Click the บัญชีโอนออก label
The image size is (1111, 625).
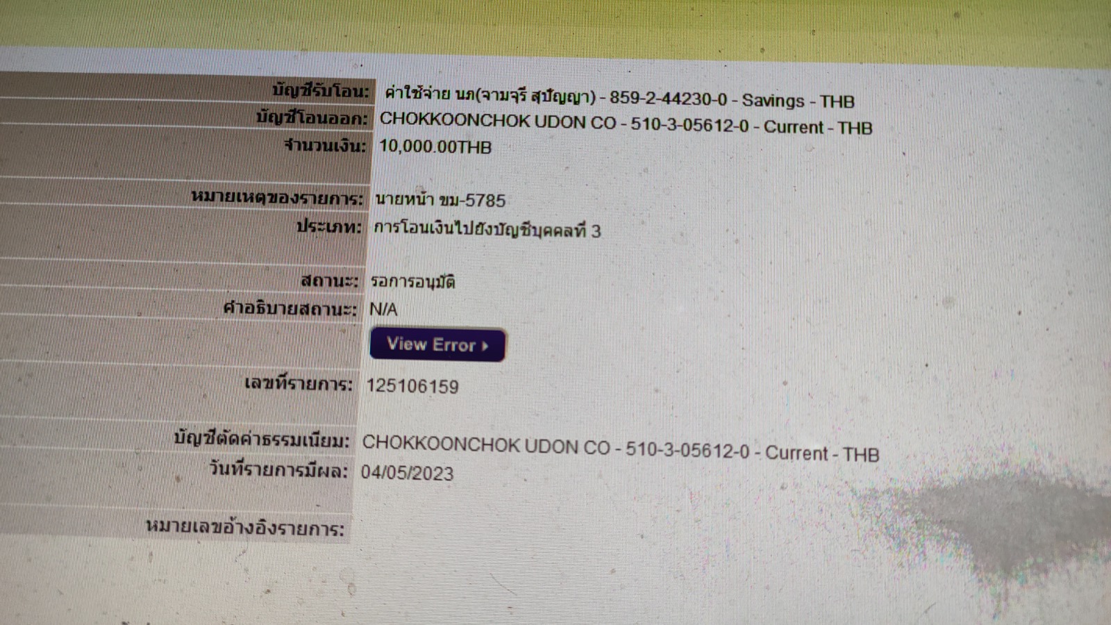[x=312, y=118]
